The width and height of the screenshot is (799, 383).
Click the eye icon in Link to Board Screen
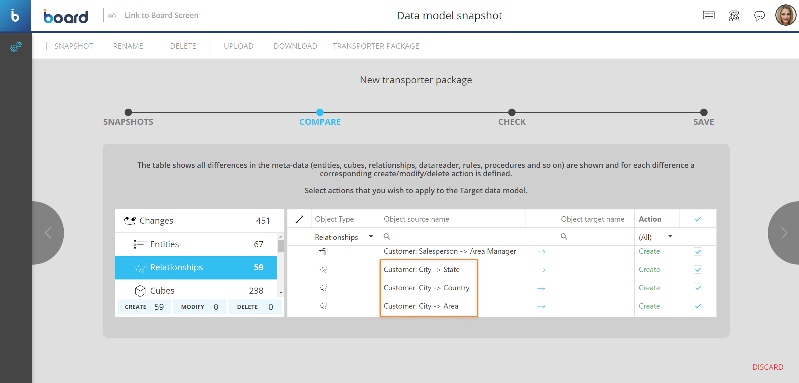112,16
